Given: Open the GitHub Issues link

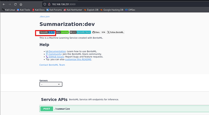Looking at the screenshot, I should (55, 57).
